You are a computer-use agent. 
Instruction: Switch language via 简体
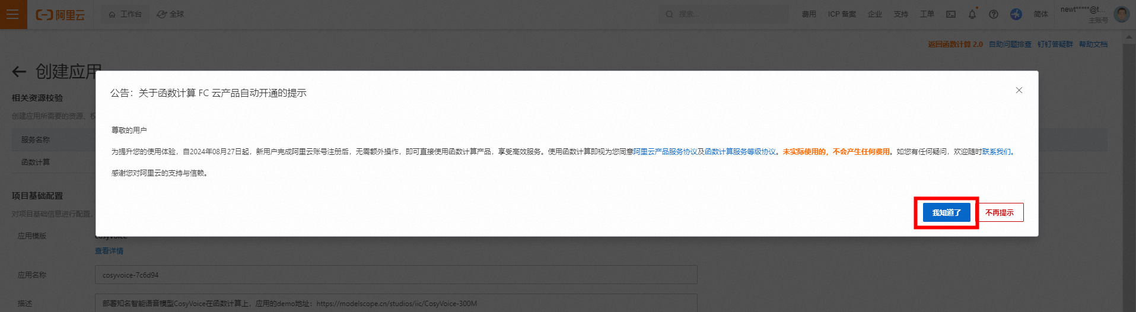tap(1041, 14)
